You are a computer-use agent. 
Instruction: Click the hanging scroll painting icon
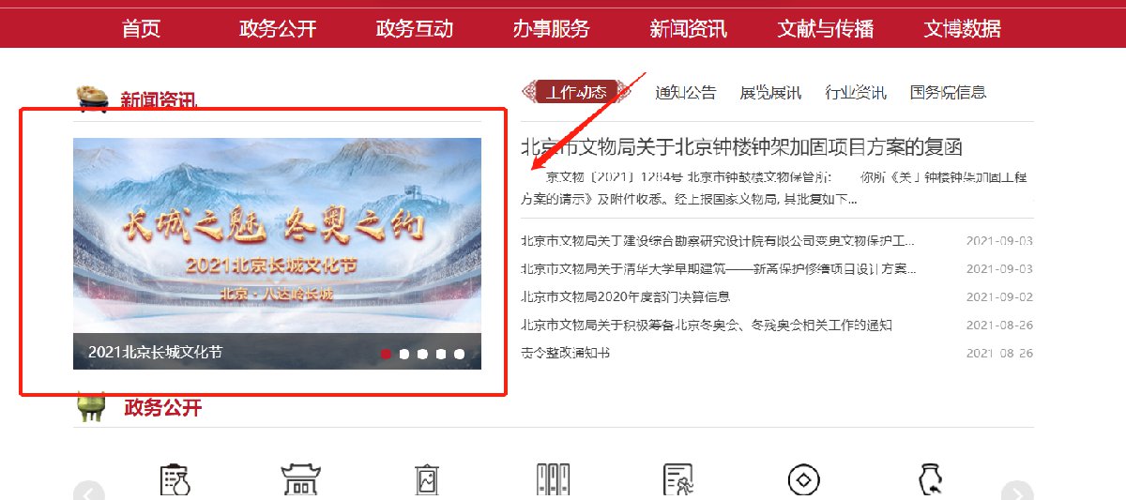pos(426,480)
